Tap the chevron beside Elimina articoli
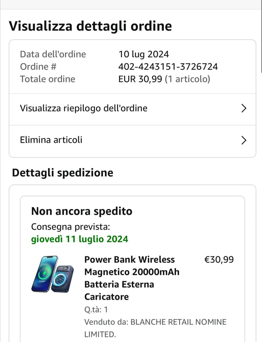The image size is (262, 342). click(x=244, y=140)
